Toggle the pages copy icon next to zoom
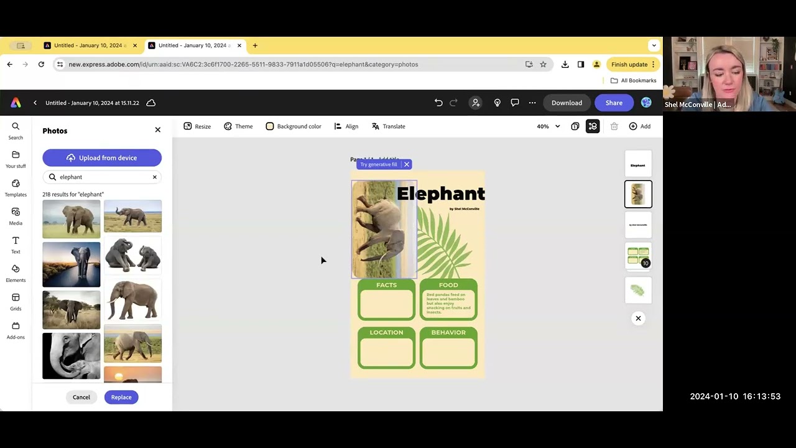796x448 pixels. [x=575, y=126]
